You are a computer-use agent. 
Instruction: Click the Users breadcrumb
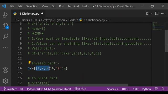[24, 20]
